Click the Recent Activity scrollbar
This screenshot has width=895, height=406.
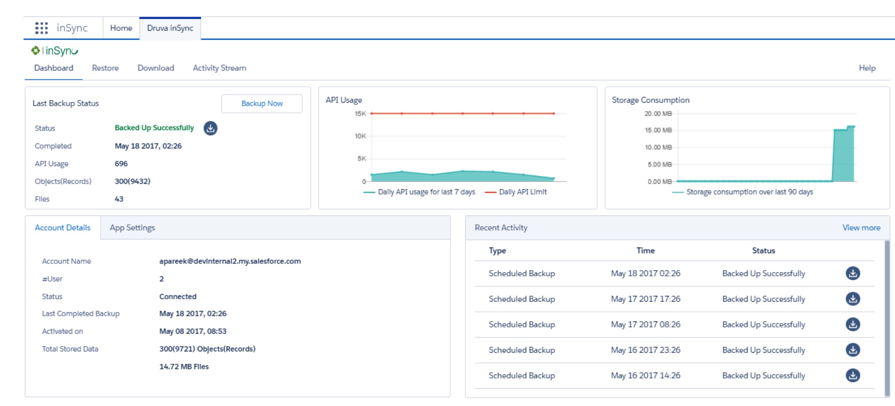pyautogui.click(x=887, y=318)
